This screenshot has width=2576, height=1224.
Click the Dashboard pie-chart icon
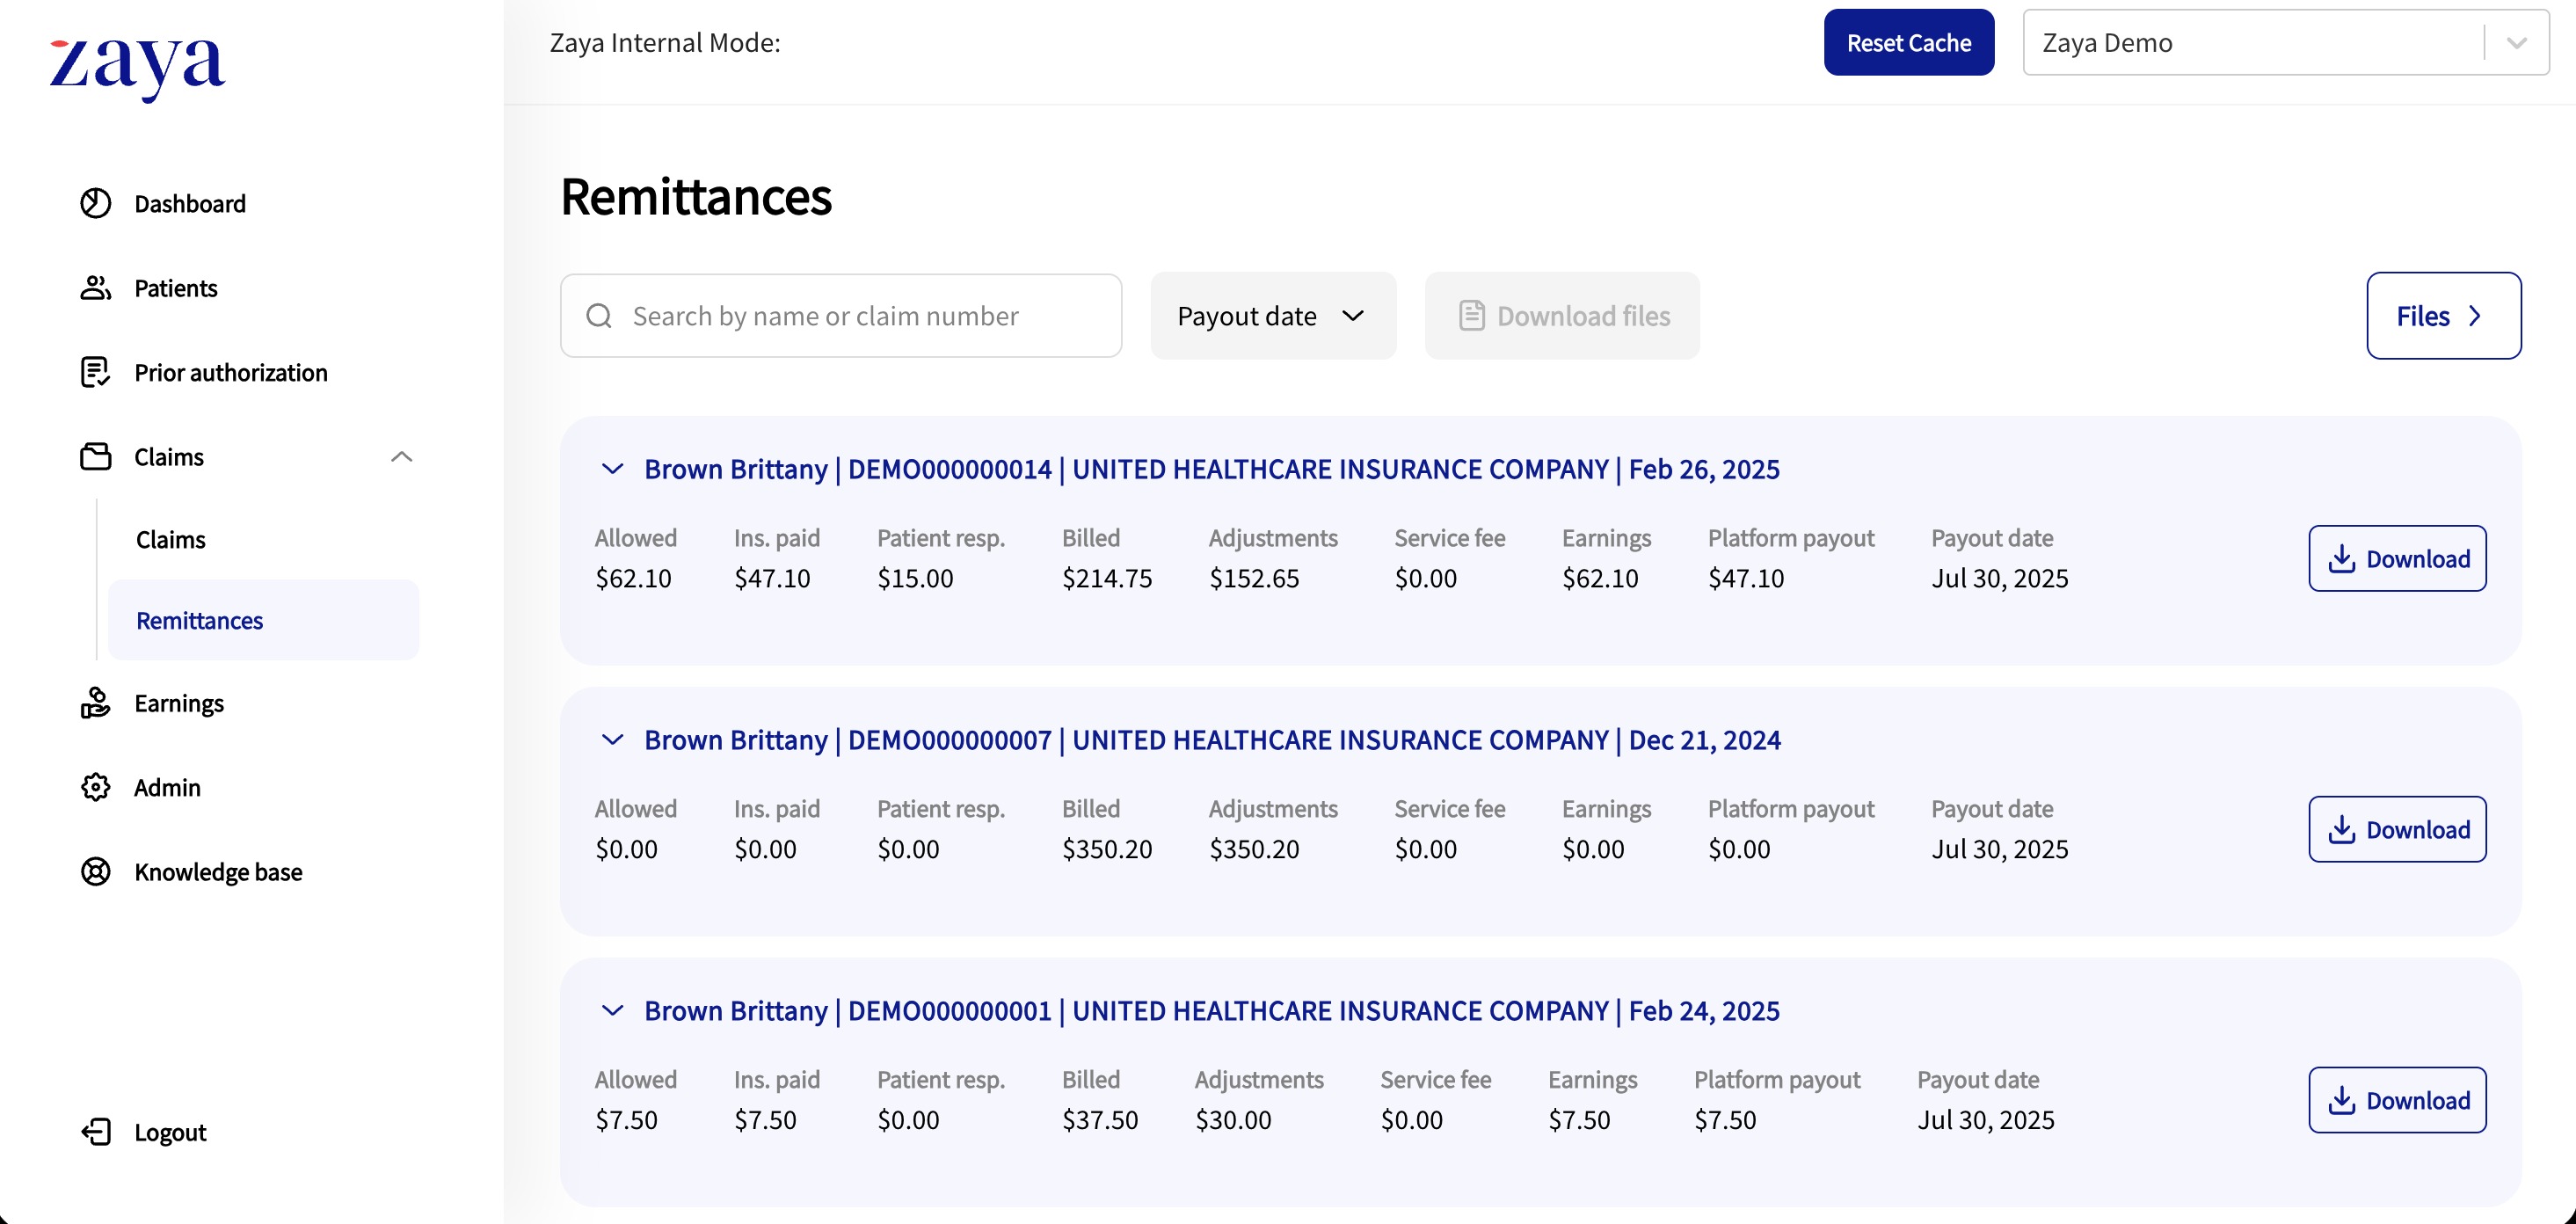pos(95,203)
